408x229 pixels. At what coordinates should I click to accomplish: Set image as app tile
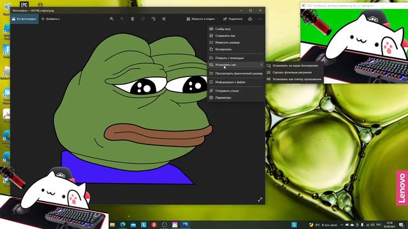pos(295,79)
